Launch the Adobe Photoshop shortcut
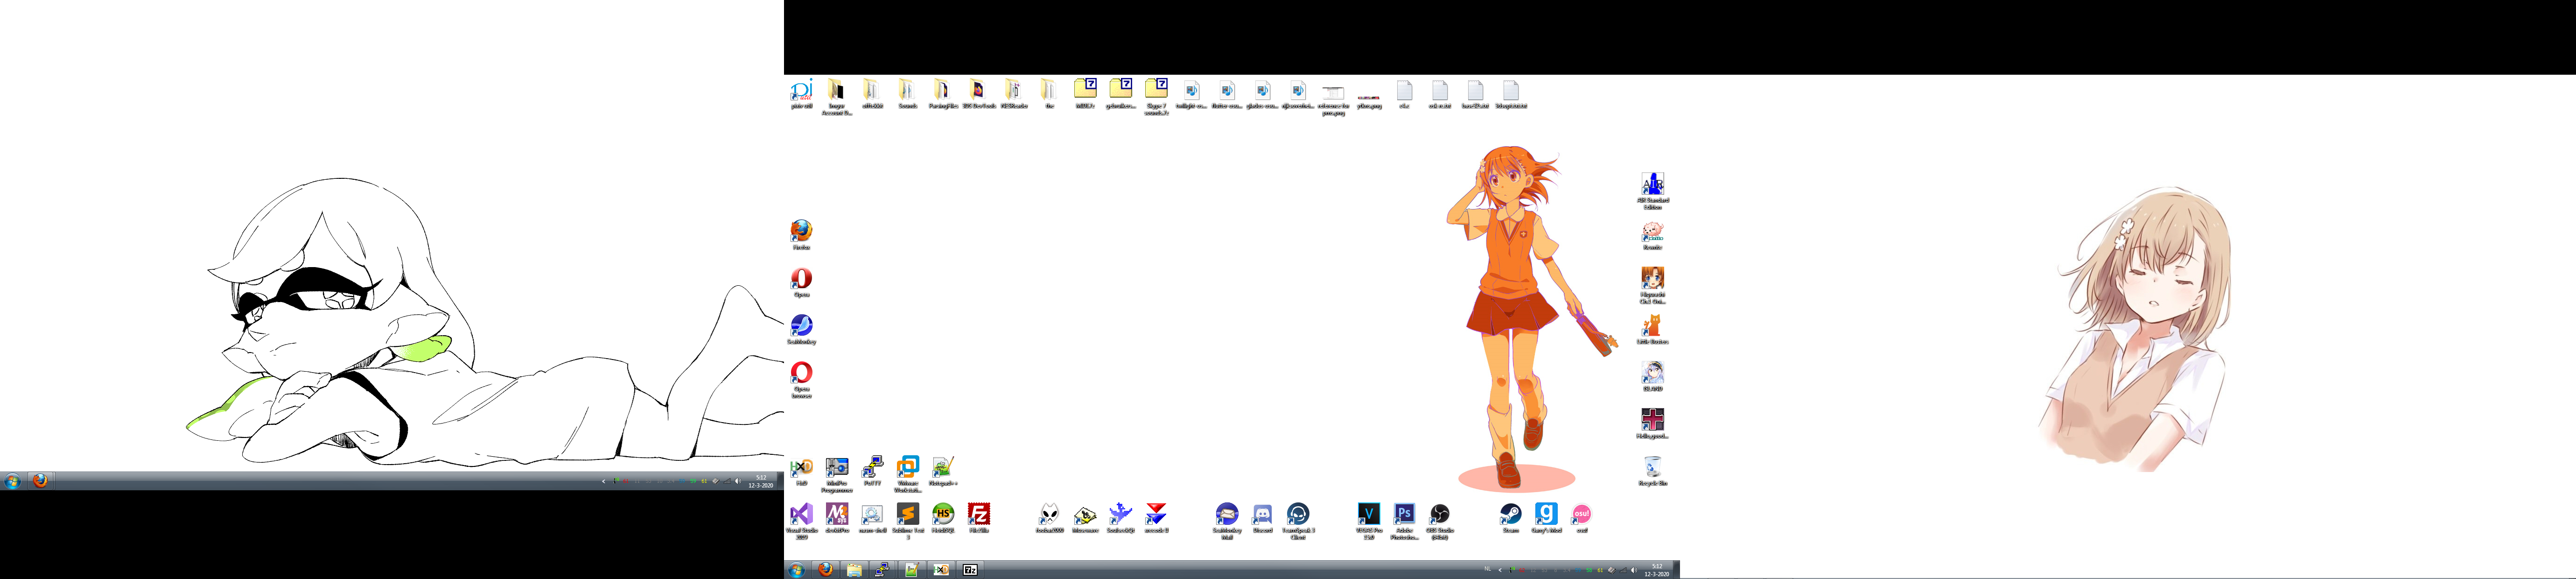Screen dimensions: 2576x579 pos(1404,521)
